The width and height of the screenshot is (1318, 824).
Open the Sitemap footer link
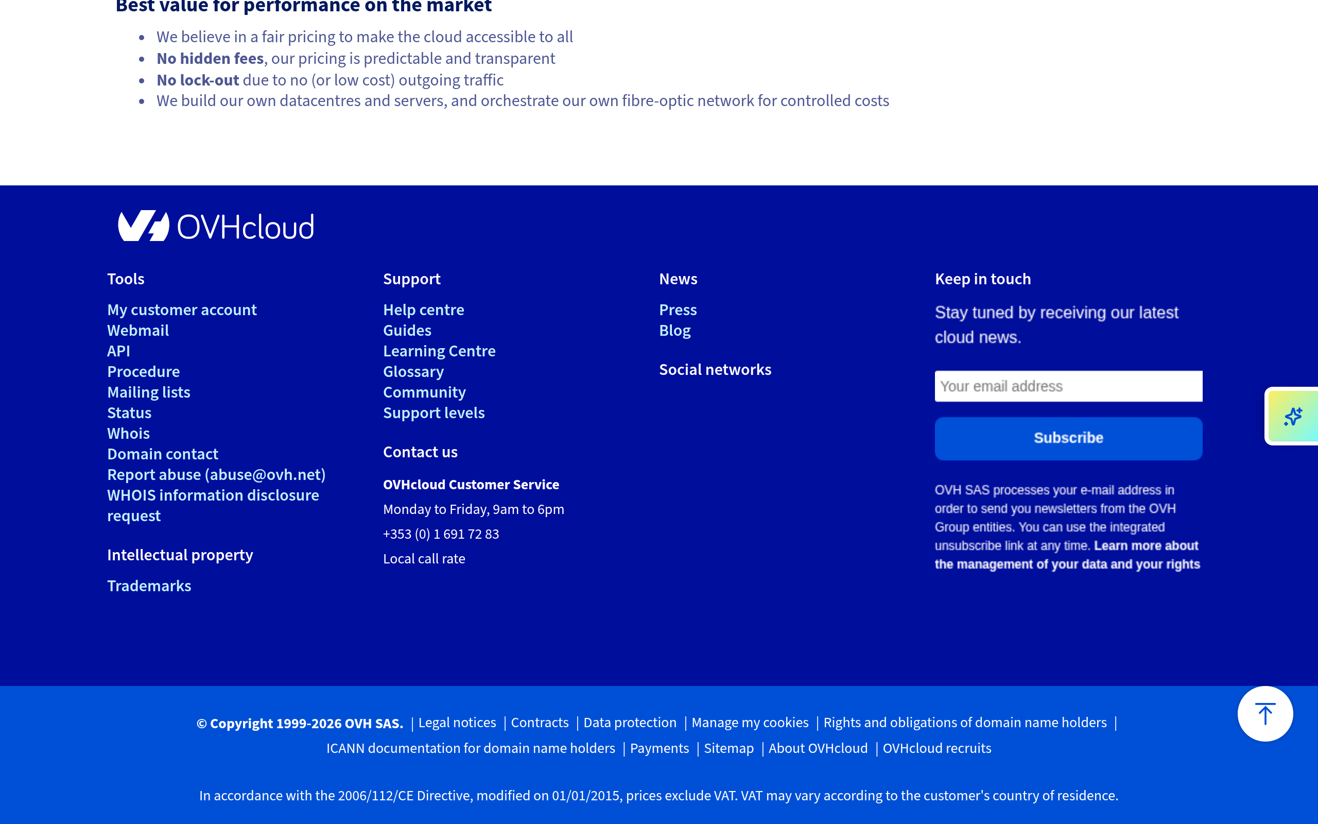[x=729, y=748]
